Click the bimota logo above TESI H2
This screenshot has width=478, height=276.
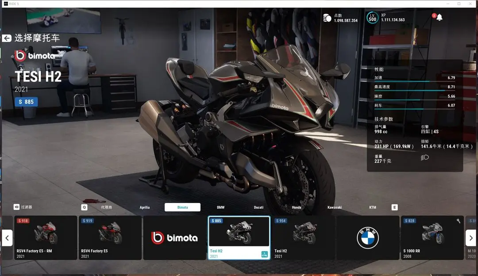coord(35,55)
